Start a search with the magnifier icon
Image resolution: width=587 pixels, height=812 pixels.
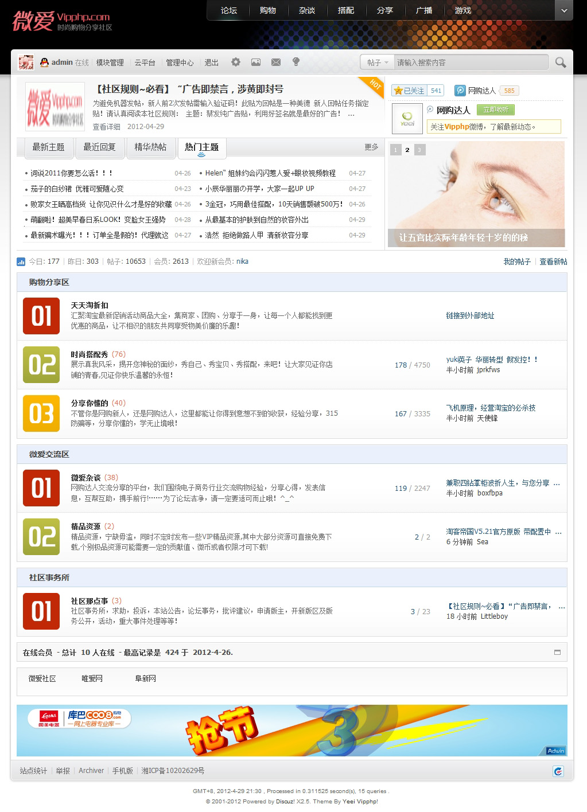[x=560, y=62]
